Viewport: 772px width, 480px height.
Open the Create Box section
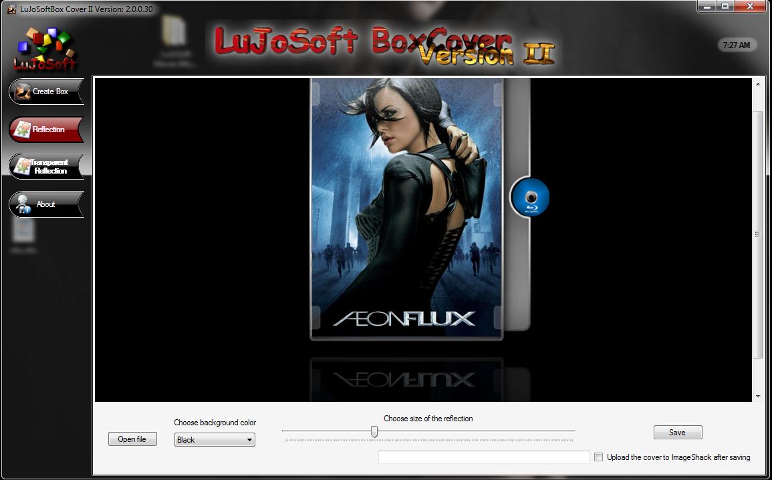[46, 91]
